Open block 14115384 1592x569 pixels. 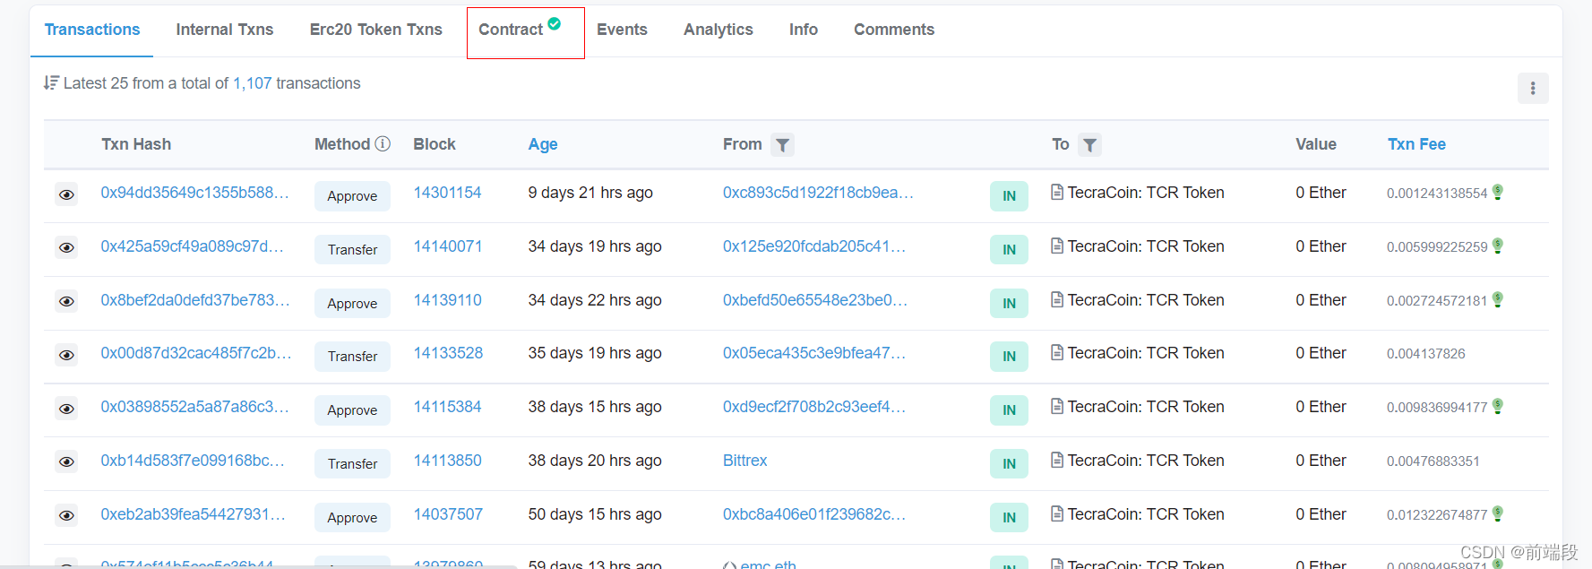[x=447, y=407]
